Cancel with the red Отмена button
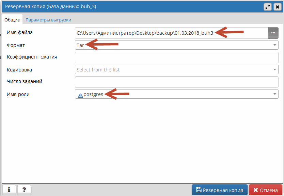284x196 pixels. pos(266,190)
